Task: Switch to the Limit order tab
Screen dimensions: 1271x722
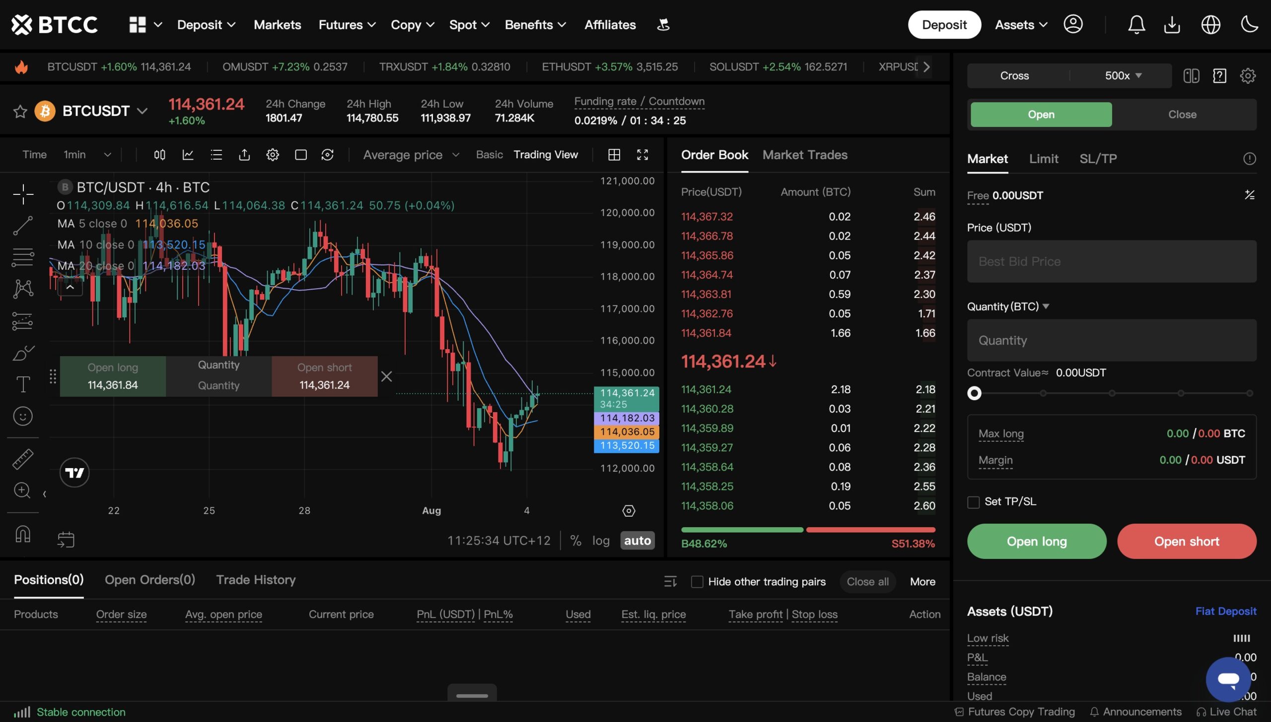Action: pyautogui.click(x=1044, y=159)
